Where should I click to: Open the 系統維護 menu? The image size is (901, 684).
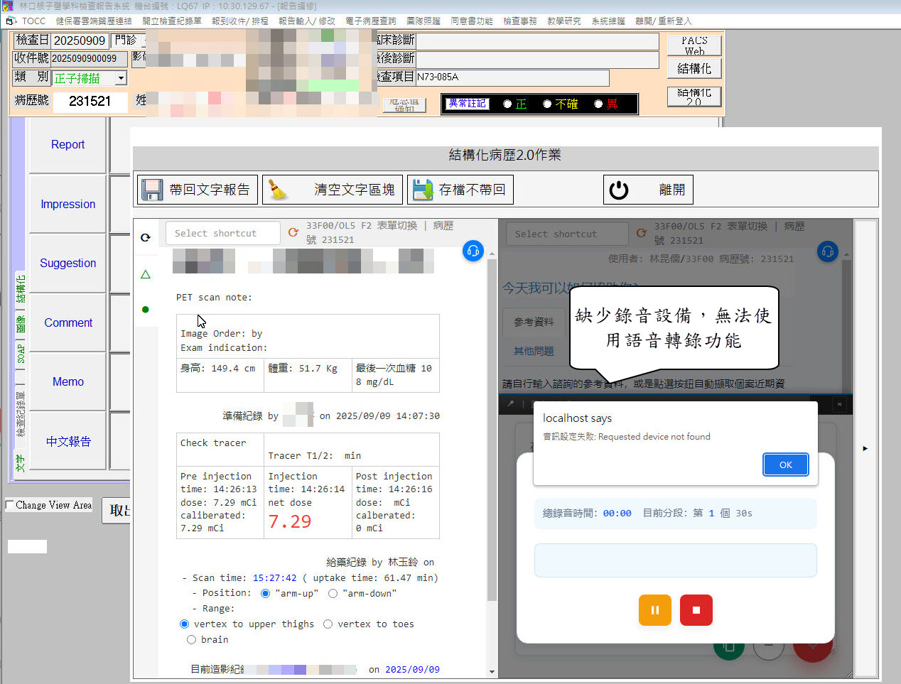tap(608, 21)
